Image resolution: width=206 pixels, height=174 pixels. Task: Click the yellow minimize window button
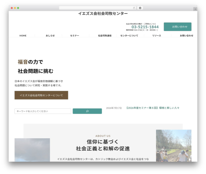pos(15,8)
